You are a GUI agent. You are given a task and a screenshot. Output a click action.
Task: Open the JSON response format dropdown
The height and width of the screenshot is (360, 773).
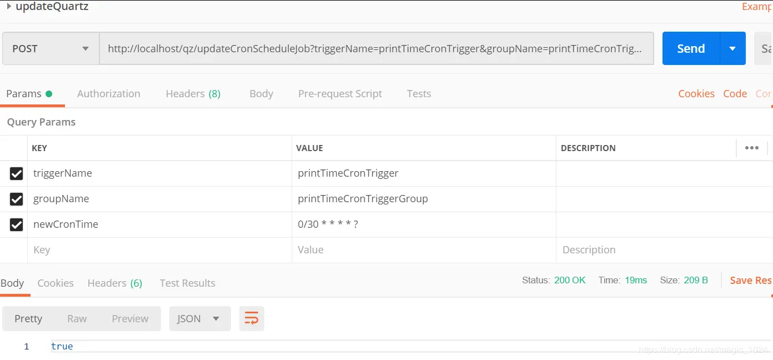(x=199, y=319)
